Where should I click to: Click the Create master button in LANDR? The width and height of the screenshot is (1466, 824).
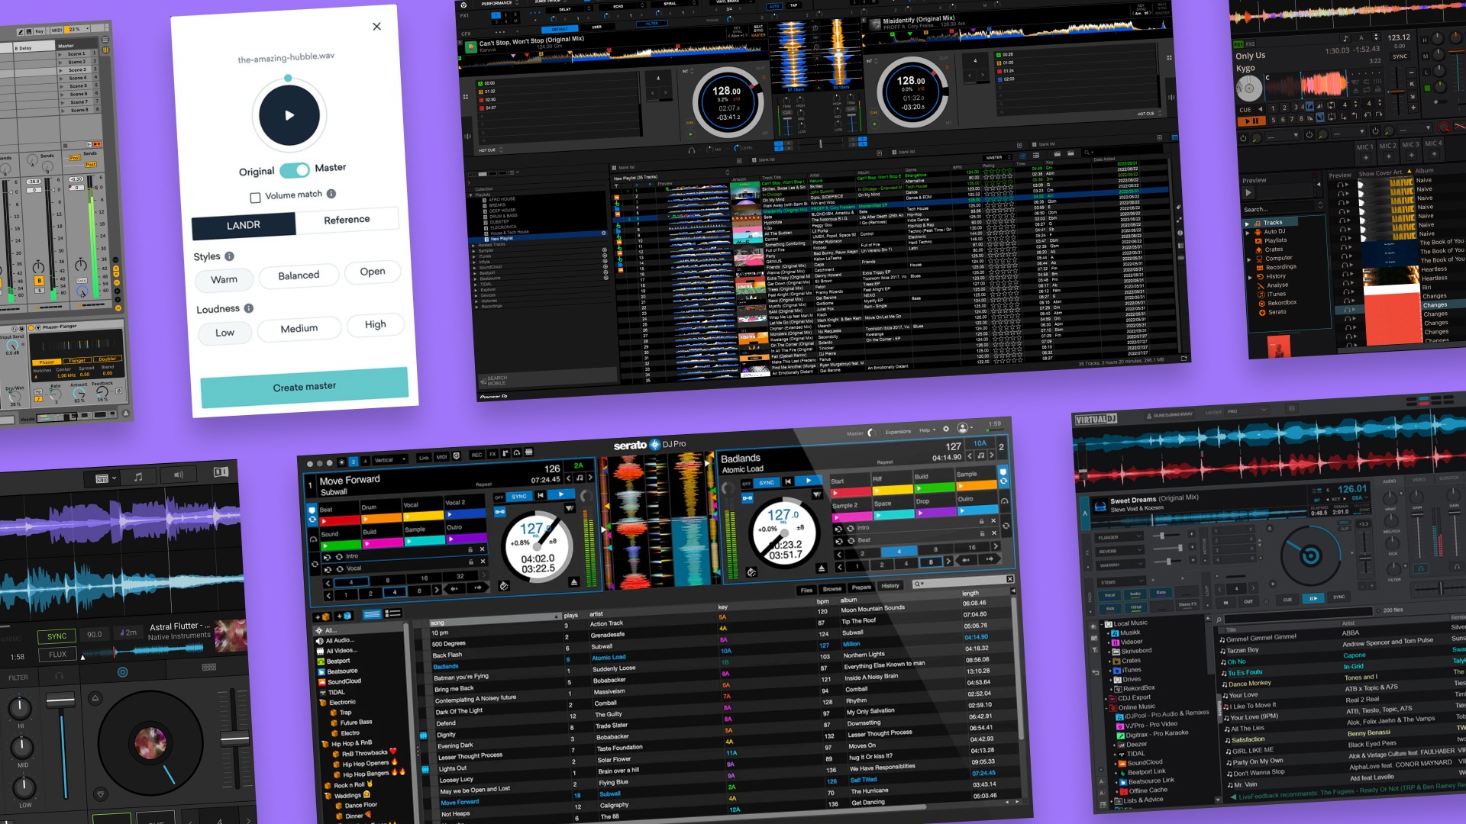tap(303, 386)
